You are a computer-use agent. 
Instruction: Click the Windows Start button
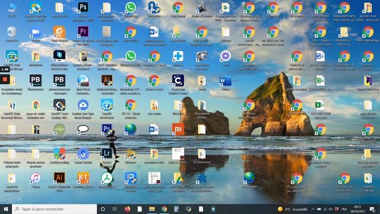coord(6,209)
